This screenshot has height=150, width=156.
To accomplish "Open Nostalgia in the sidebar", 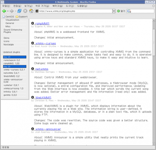I will pos(9,45).
